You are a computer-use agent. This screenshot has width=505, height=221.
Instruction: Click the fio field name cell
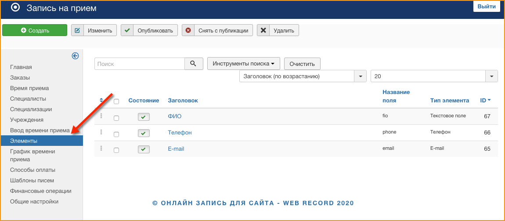click(385, 115)
